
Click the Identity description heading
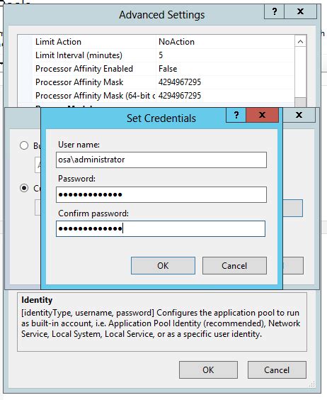(x=37, y=300)
